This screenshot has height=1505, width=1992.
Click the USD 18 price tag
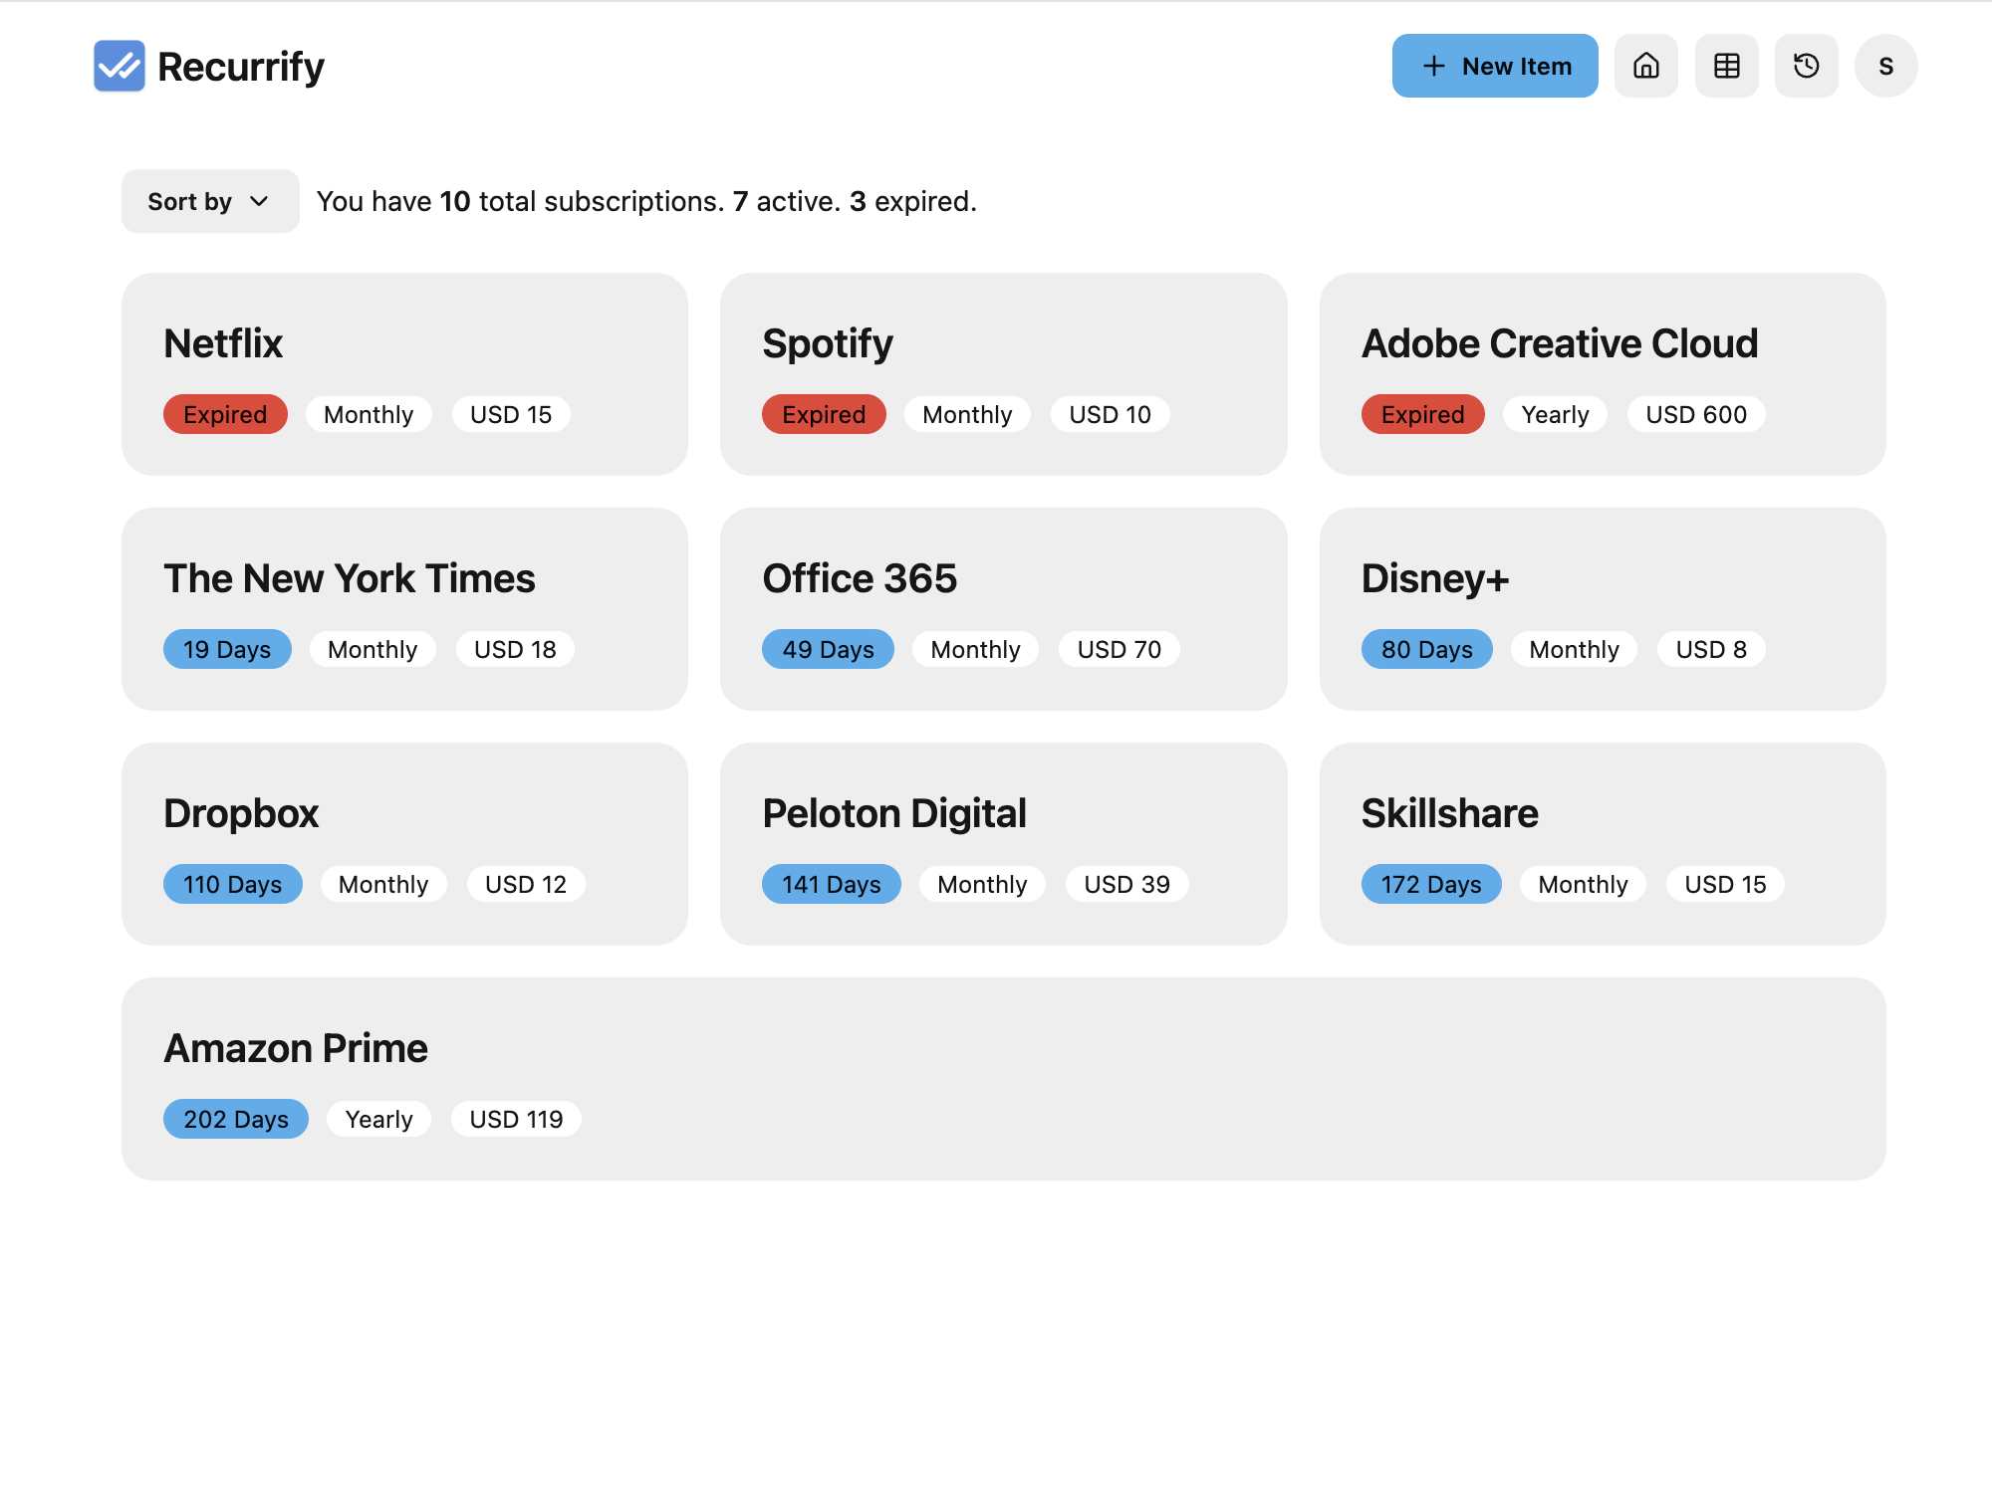coord(515,649)
